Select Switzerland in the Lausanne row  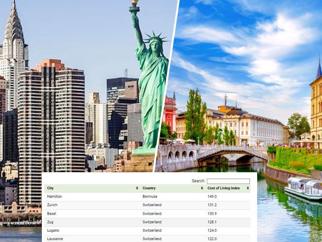pos(152,239)
